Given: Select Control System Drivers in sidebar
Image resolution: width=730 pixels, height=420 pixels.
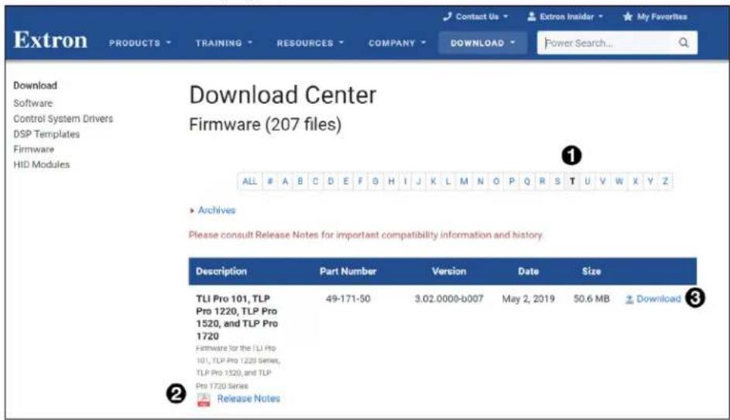Looking at the screenshot, I should 63,119.
